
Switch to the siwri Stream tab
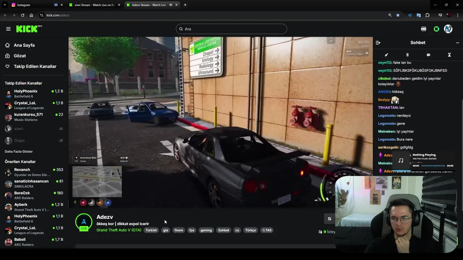click(x=95, y=5)
